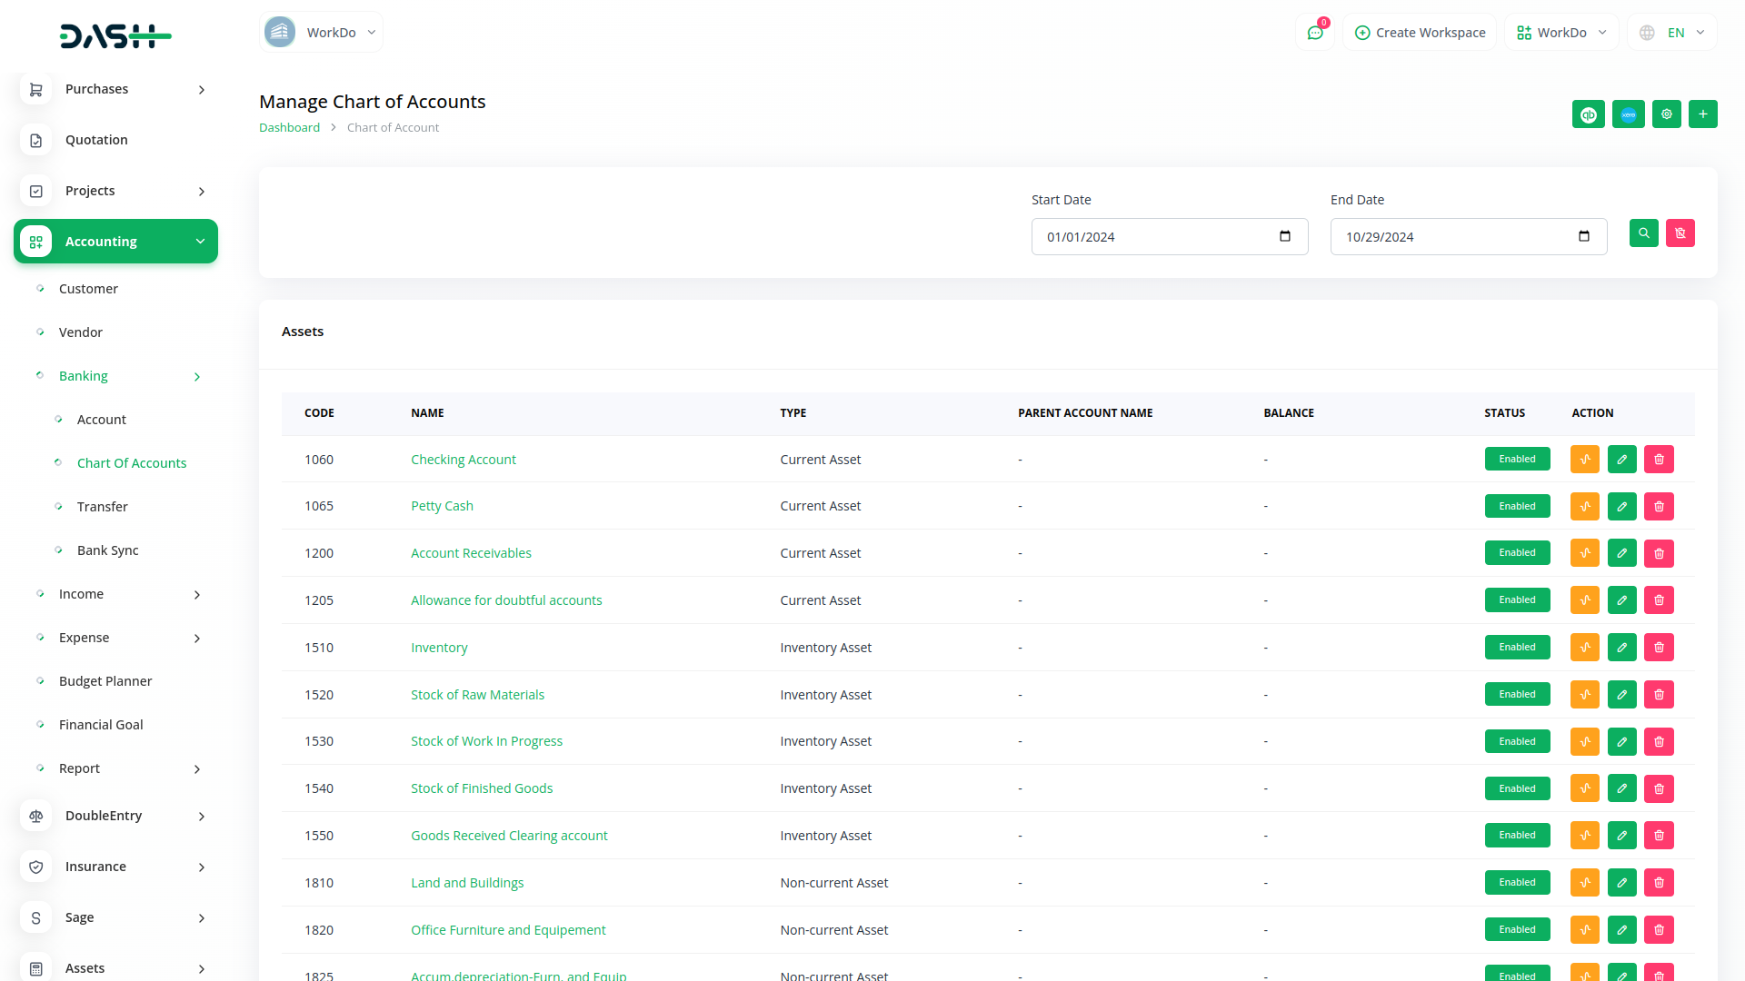
Task: Open the messages bubble icon in the header
Action: click(x=1315, y=32)
